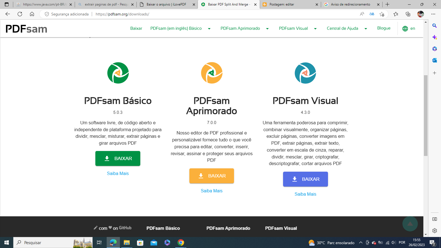This screenshot has height=248, width=441.
Task: Click the PDFsam logo in header
Action: click(x=26, y=29)
